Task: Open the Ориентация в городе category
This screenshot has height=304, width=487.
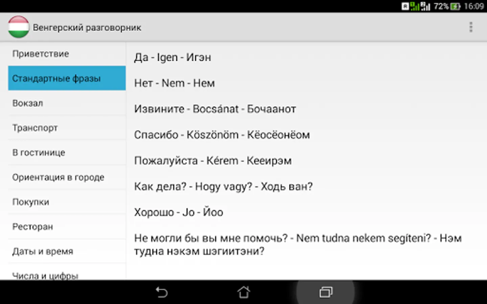Action: coord(67,177)
